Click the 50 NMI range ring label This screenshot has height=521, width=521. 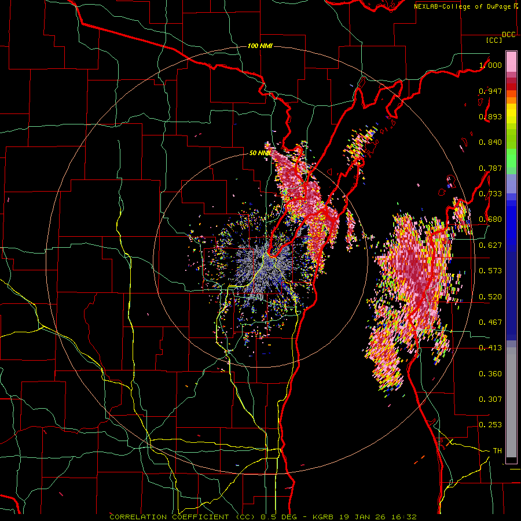[259, 153]
